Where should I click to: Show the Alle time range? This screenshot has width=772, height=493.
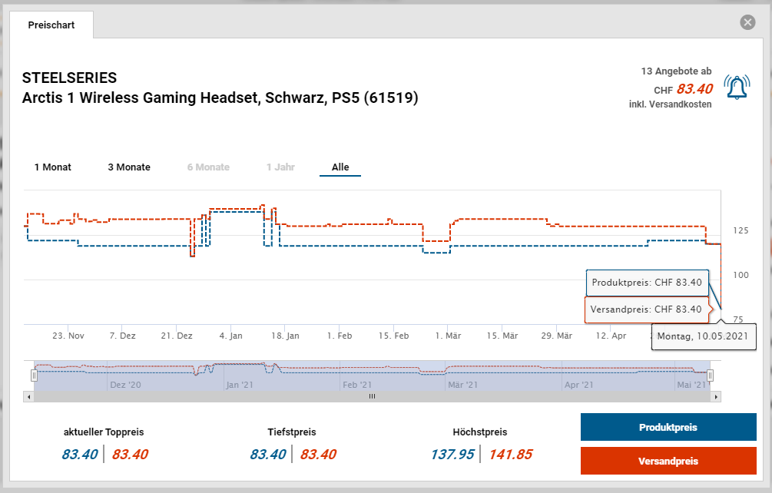click(340, 167)
